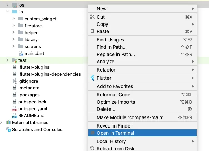Click the pubspec.yaml file icon

coord(15,109)
